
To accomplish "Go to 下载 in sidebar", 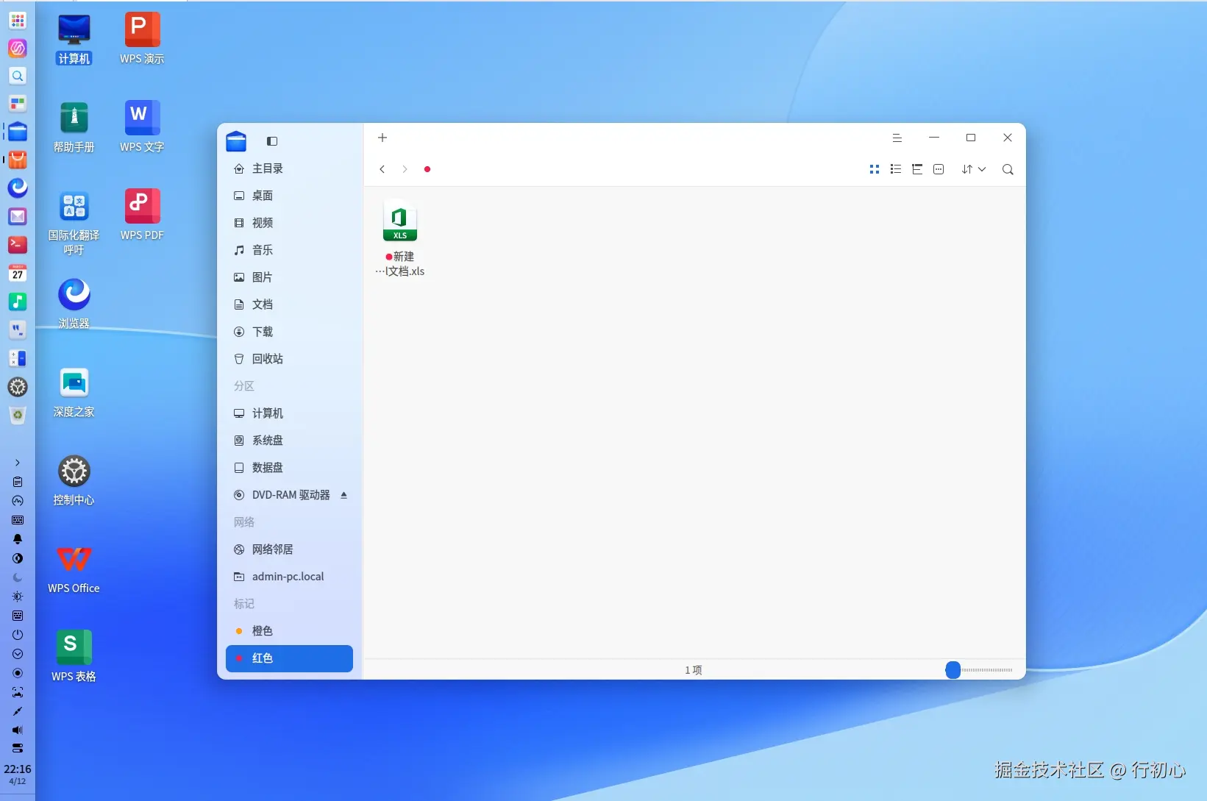I will [x=289, y=332].
